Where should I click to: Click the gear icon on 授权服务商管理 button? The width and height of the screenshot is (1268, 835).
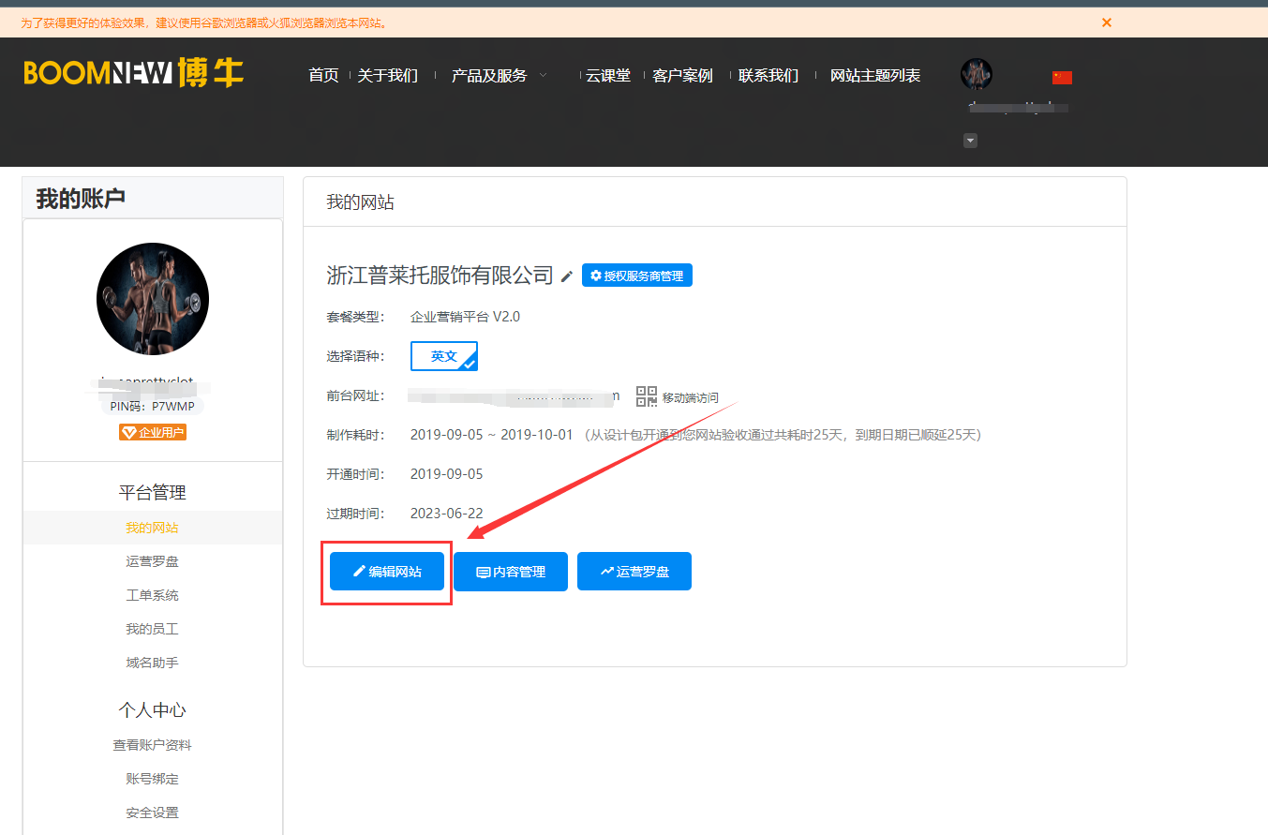(x=594, y=275)
